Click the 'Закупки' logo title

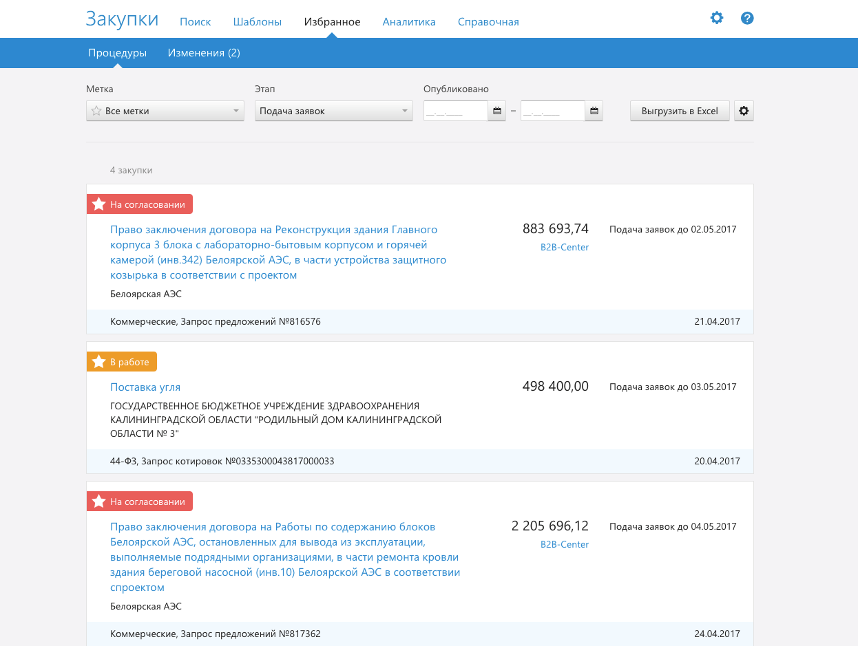[122, 19]
